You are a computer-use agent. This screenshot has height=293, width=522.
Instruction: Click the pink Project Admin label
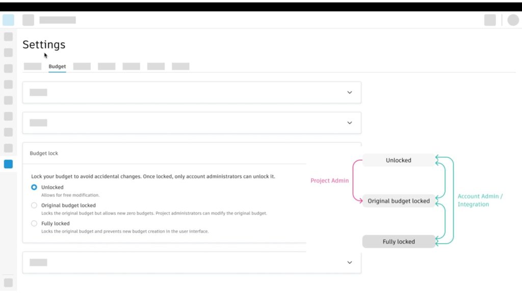point(330,181)
